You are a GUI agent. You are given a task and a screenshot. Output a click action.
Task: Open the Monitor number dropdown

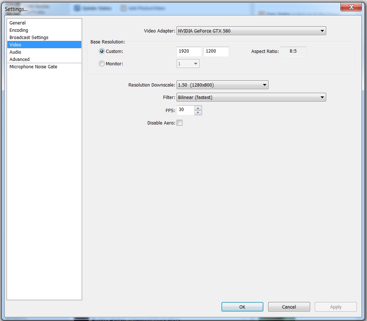(188, 64)
